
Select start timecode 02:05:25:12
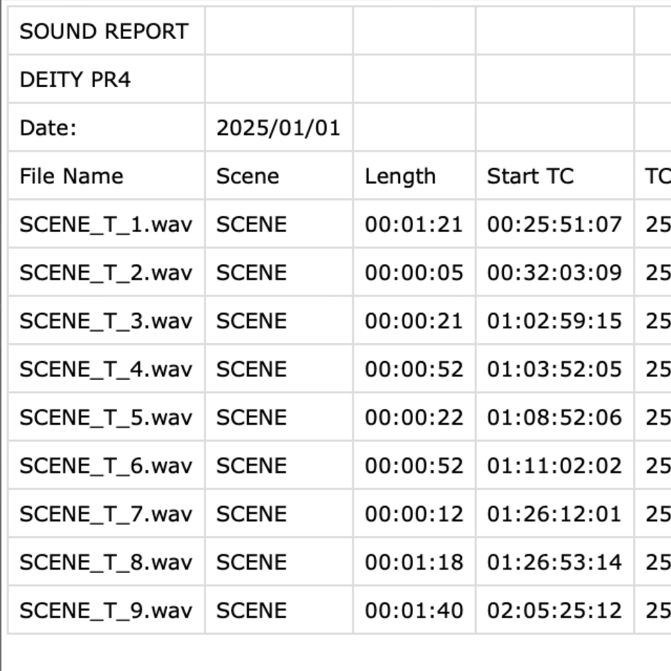click(x=554, y=611)
